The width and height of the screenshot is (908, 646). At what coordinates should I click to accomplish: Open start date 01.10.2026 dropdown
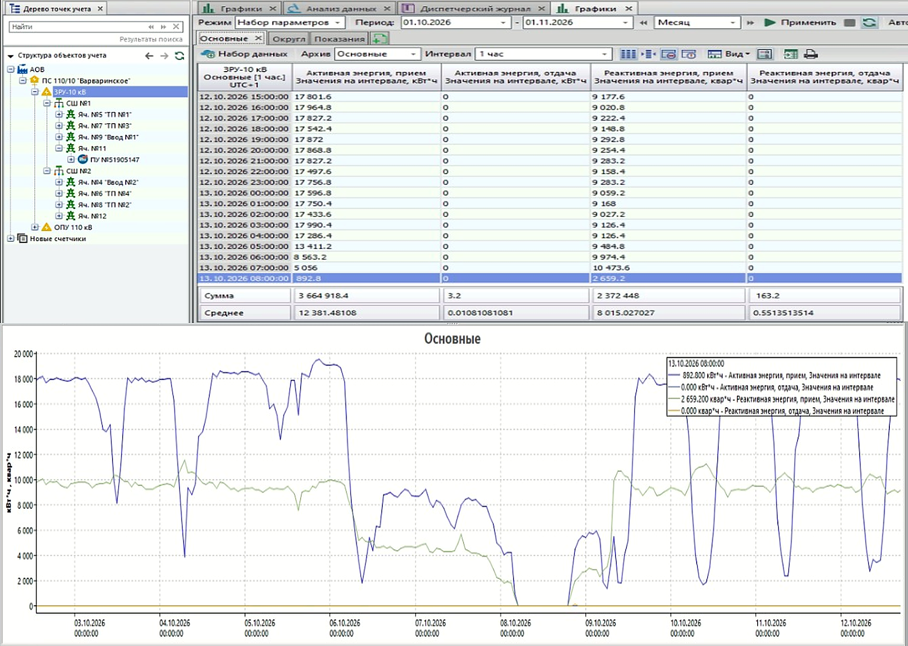click(x=503, y=23)
